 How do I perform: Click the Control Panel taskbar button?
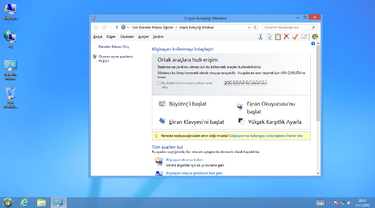58,203
